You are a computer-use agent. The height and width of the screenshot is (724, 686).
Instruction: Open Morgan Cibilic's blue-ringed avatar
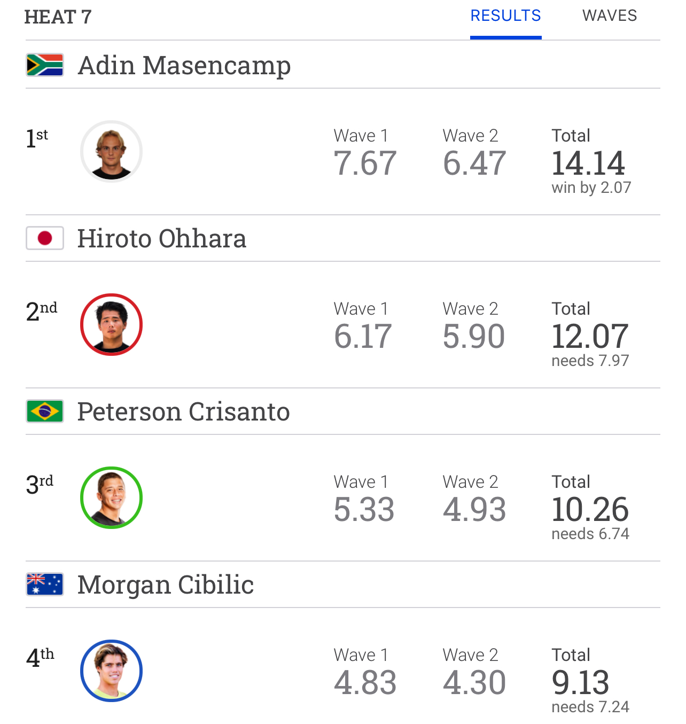tap(111, 671)
